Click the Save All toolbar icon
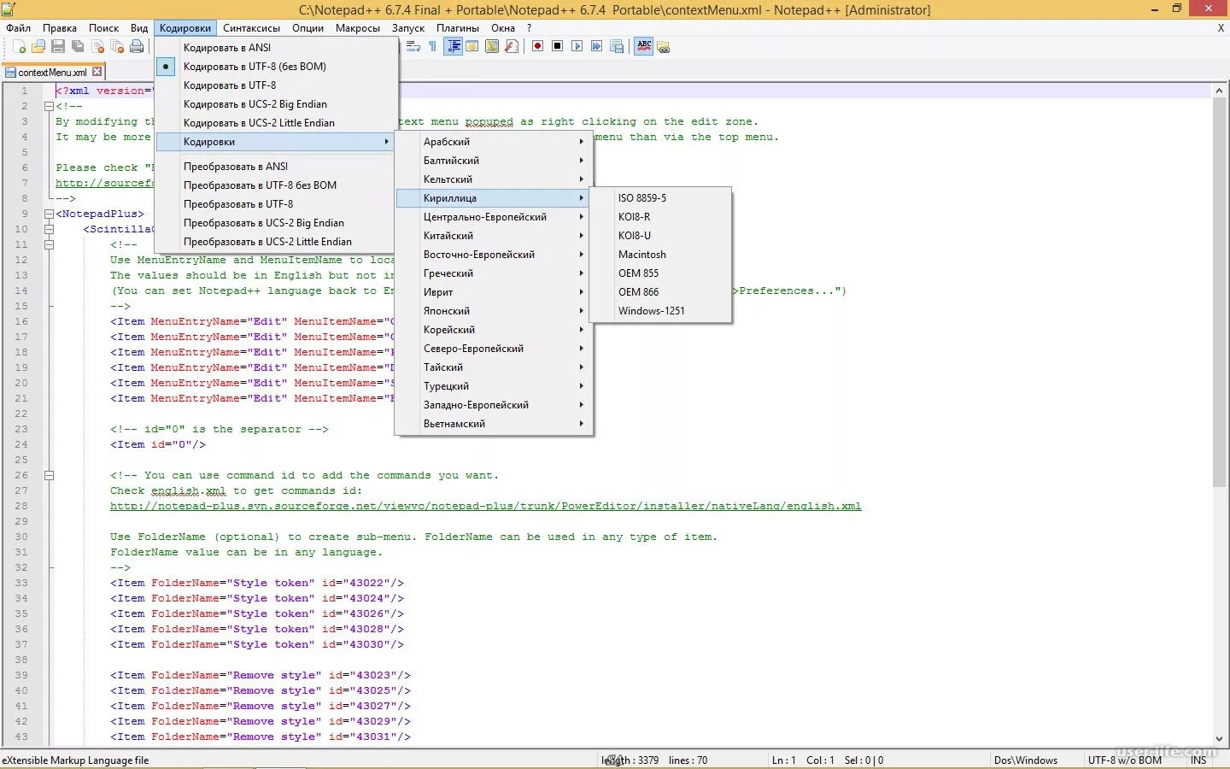Image resolution: width=1230 pixels, height=769 pixels. point(78,46)
